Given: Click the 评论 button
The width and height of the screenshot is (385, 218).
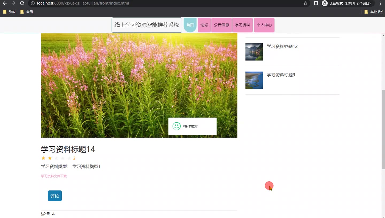Looking at the screenshot, I should click(x=55, y=196).
